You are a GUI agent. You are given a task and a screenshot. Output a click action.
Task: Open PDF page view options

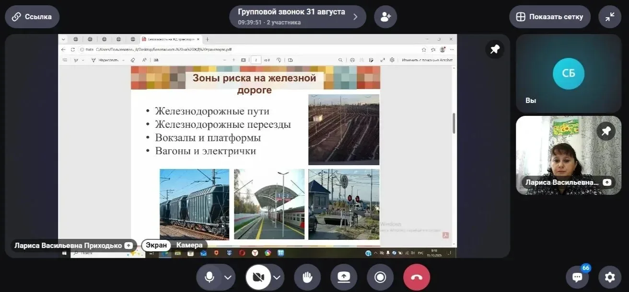click(291, 60)
